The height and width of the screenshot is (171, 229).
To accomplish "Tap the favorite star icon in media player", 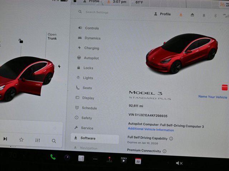I will (21, 140).
